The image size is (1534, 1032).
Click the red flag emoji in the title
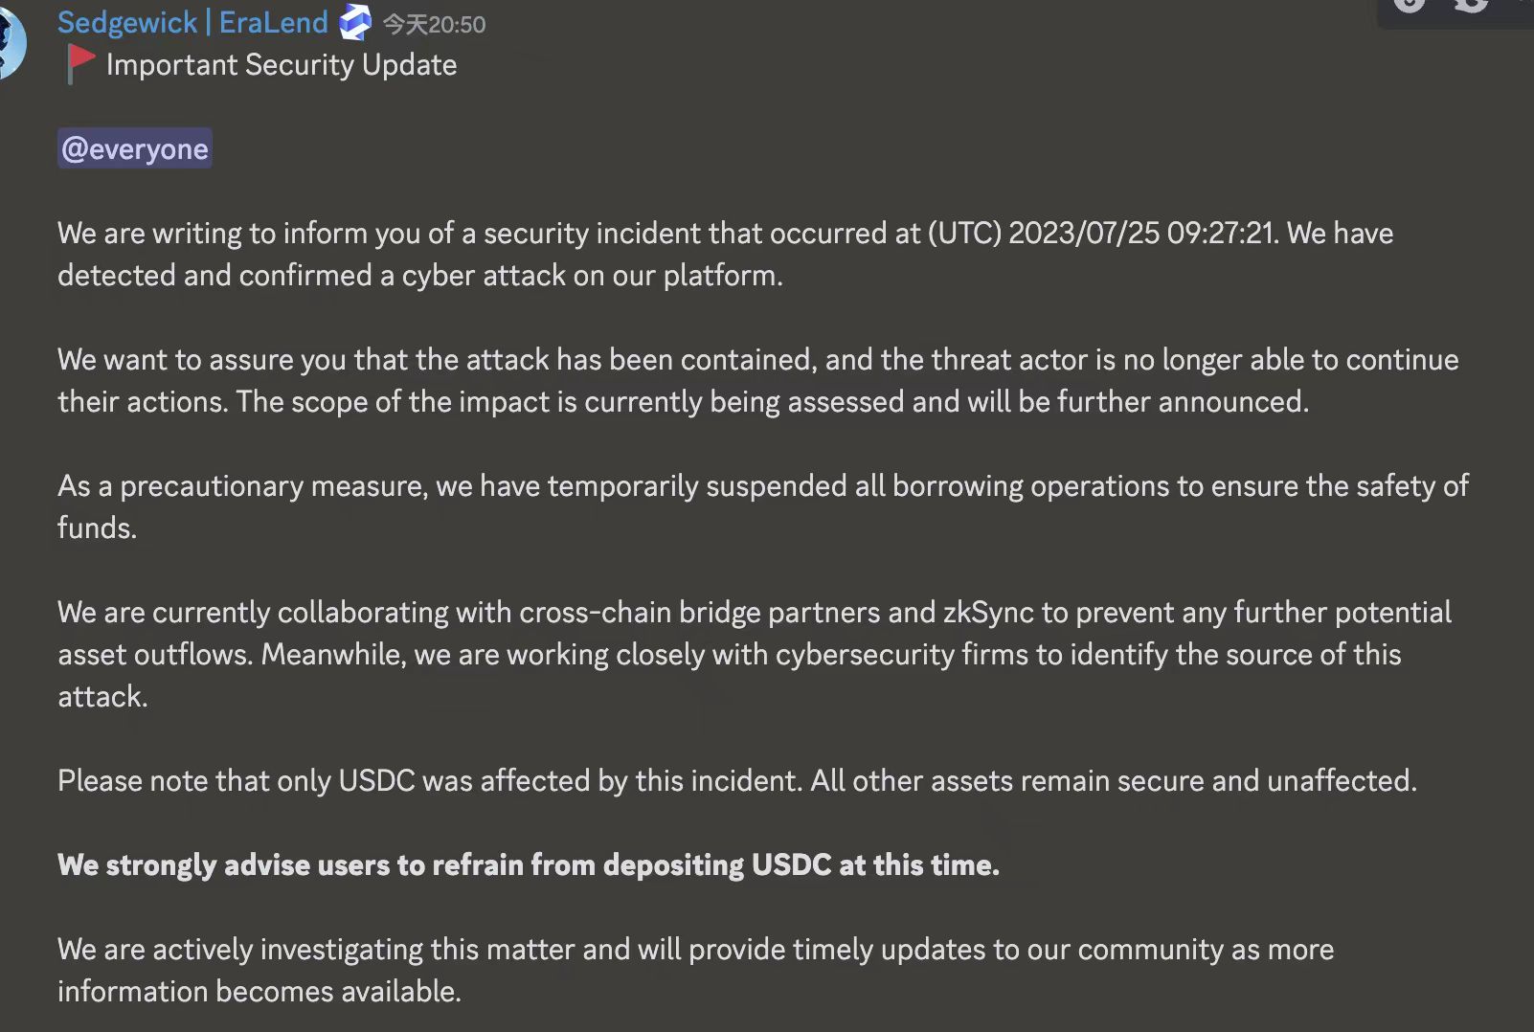pos(79,63)
